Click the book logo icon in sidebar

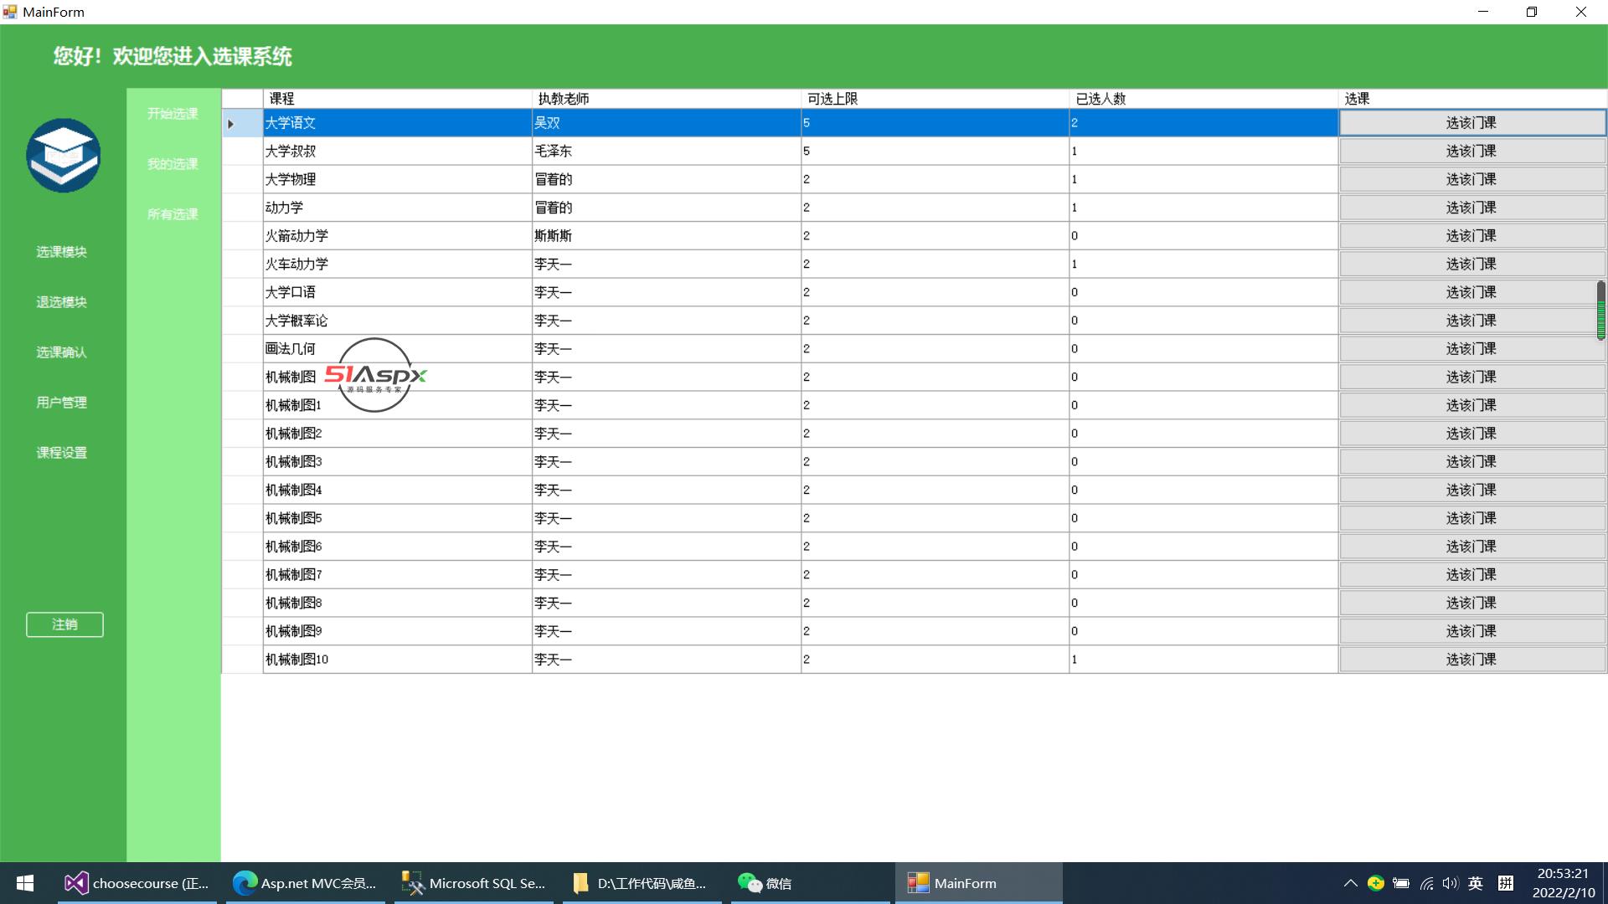click(63, 156)
